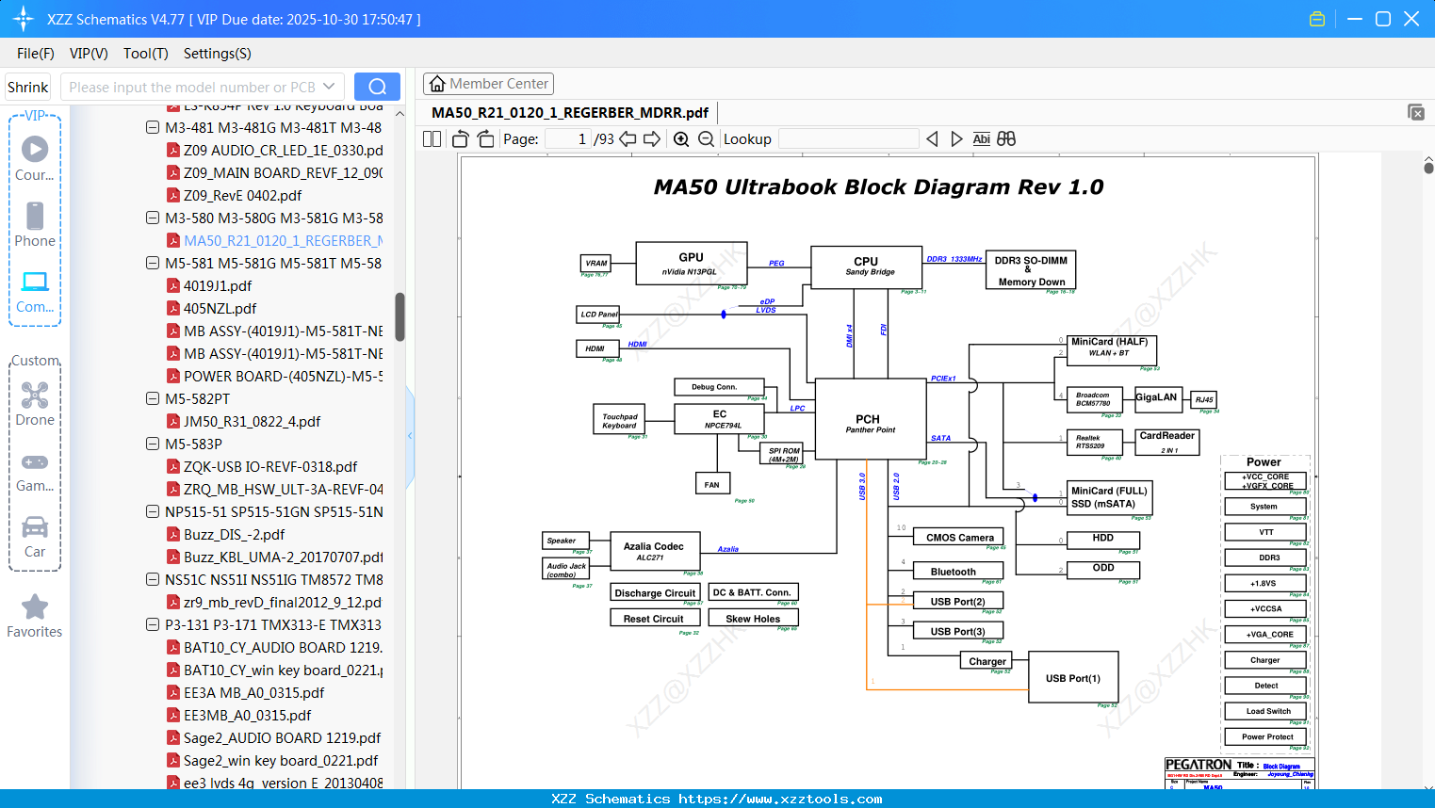Viewport: 1435px width, 808px height.
Task: Collapse the NP515-51 model tree group
Action: (153, 512)
